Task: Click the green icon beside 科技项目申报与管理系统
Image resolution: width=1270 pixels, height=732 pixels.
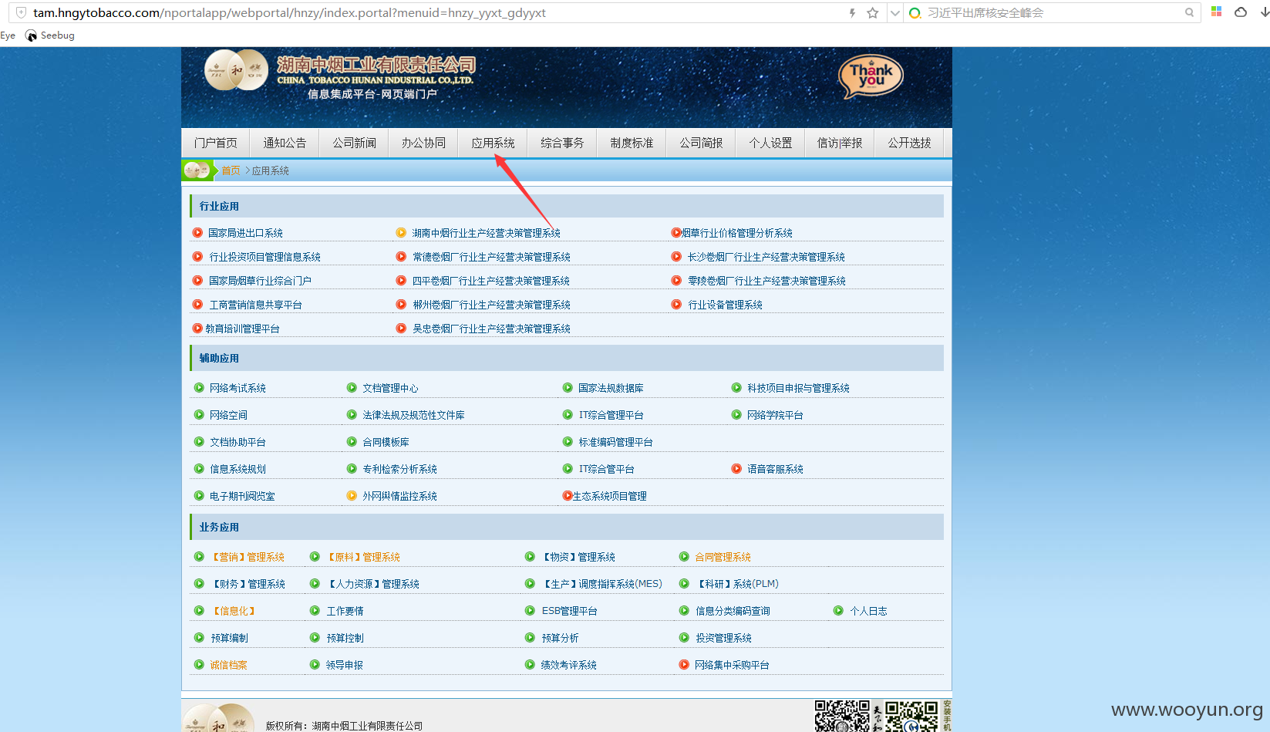Action: pyautogui.click(x=736, y=387)
